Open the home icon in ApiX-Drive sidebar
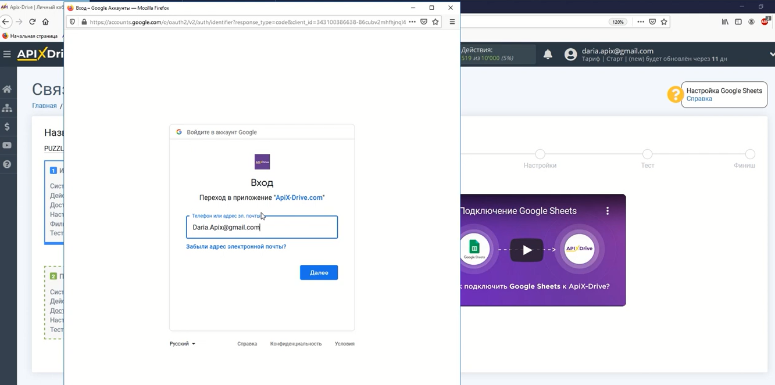The height and width of the screenshot is (385, 775). (7, 89)
